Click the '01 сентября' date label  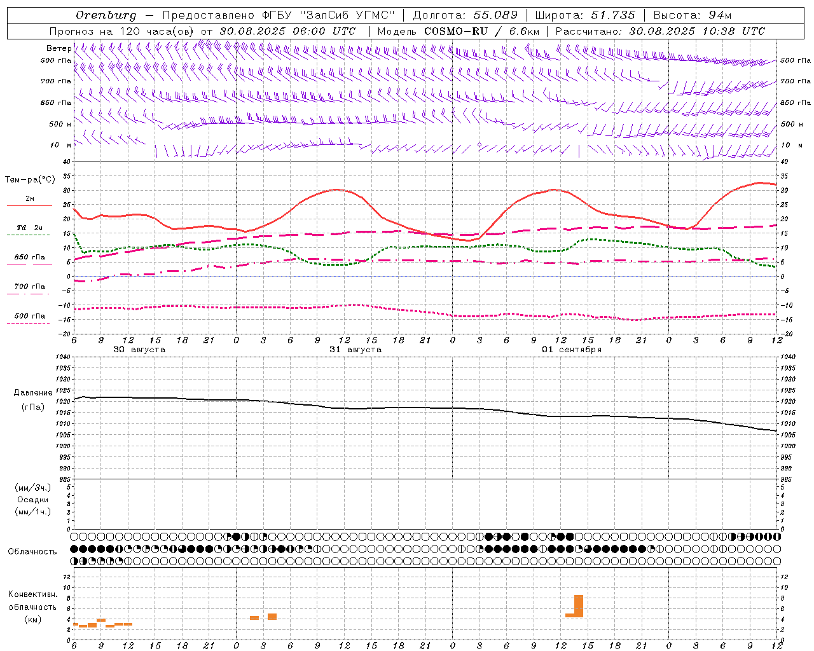click(572, 350)
